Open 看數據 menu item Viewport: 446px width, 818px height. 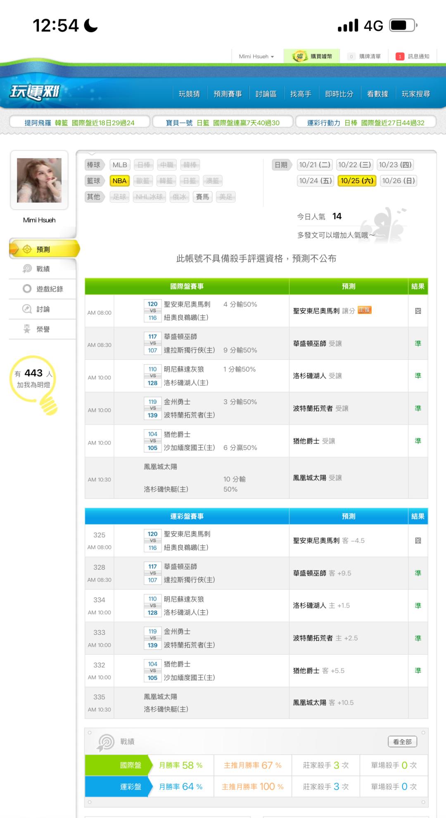(377, 94)
